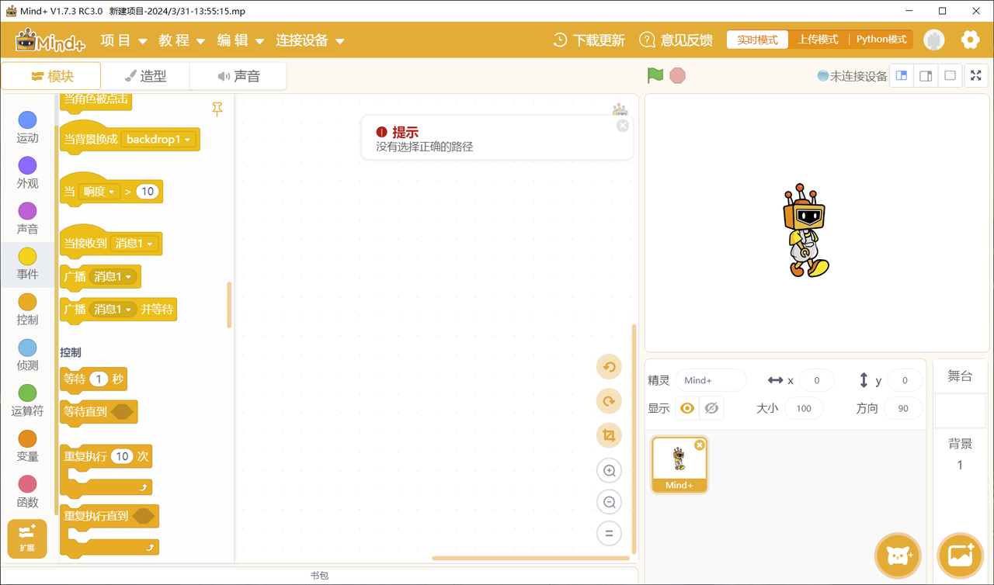Click 下载更新 download update button
This screenshot has height=585, width=994.
coord(589,40)
